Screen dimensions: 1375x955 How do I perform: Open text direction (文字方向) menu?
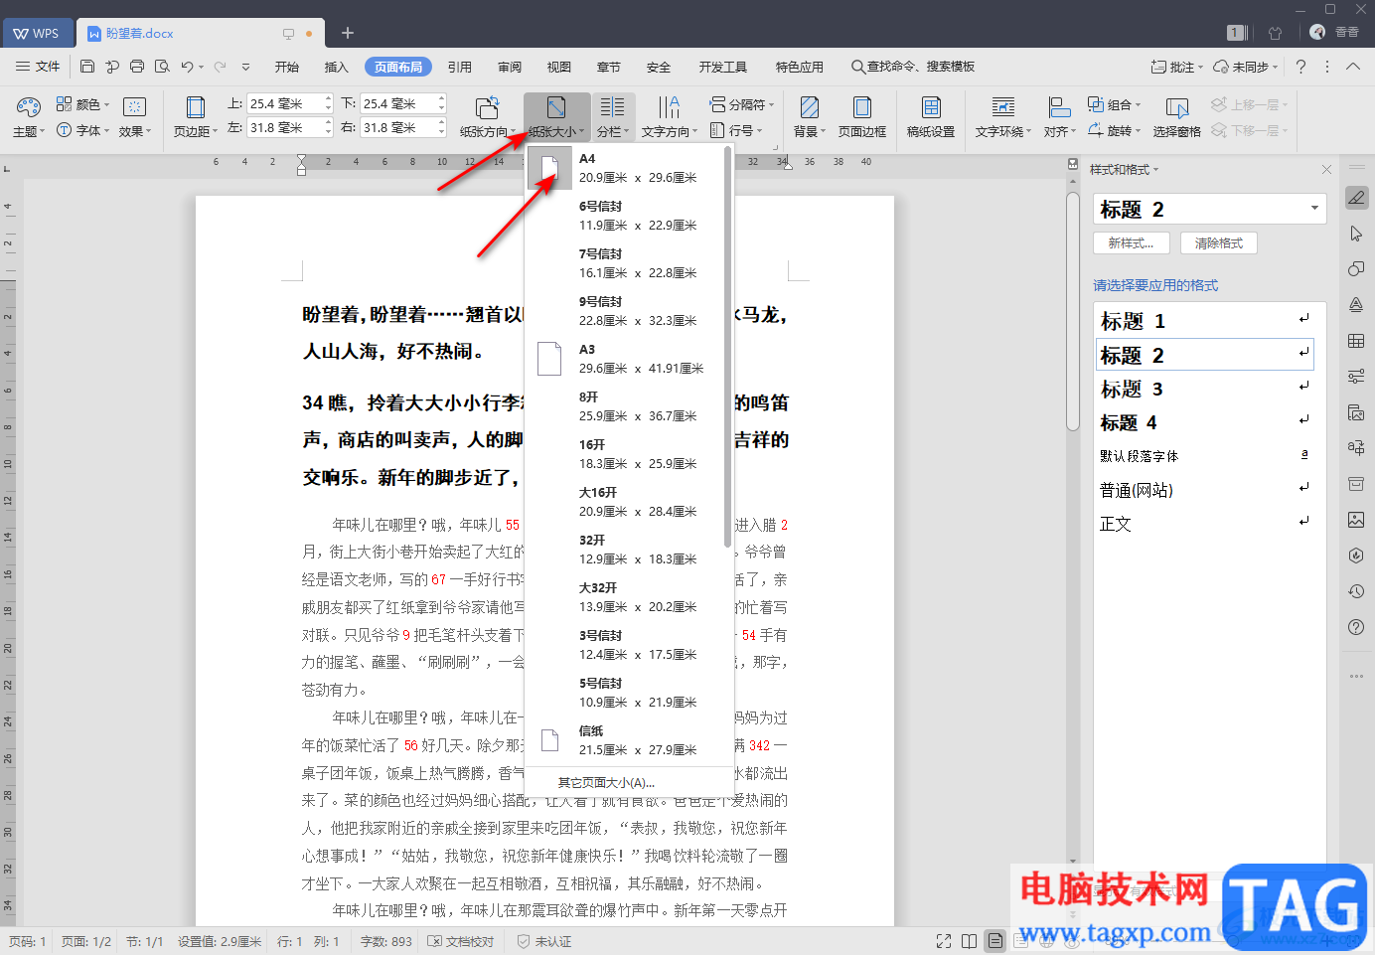click(669, 116)
